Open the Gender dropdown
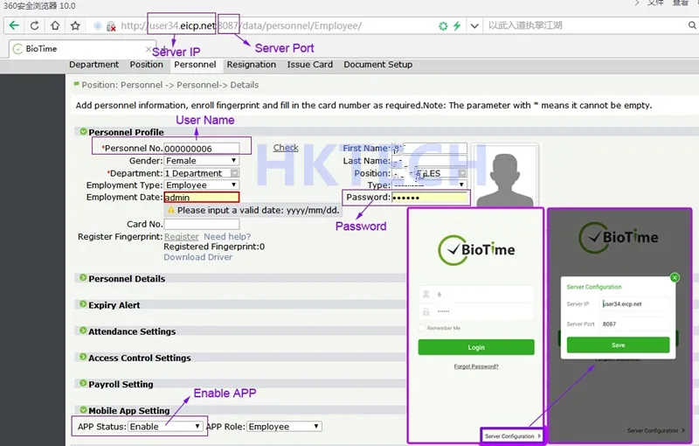699x446 pixels. 202,161
